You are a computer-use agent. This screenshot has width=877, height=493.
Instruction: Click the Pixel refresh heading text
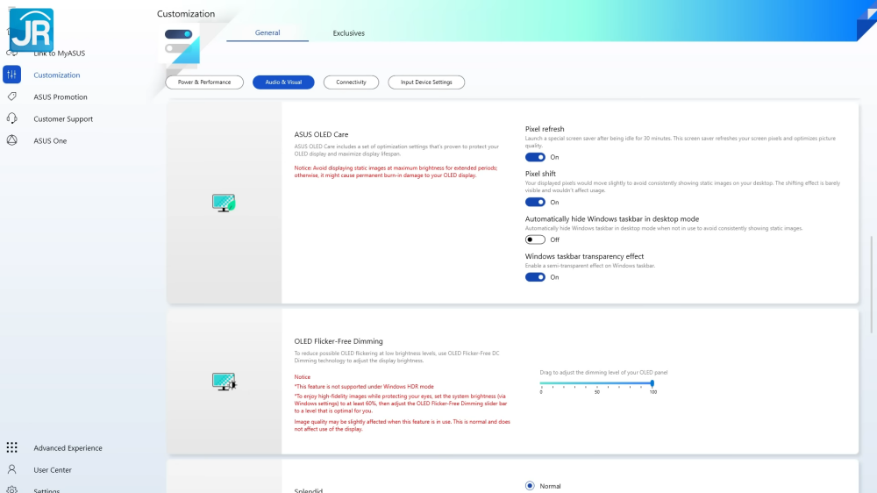click(x=545, y=129)
